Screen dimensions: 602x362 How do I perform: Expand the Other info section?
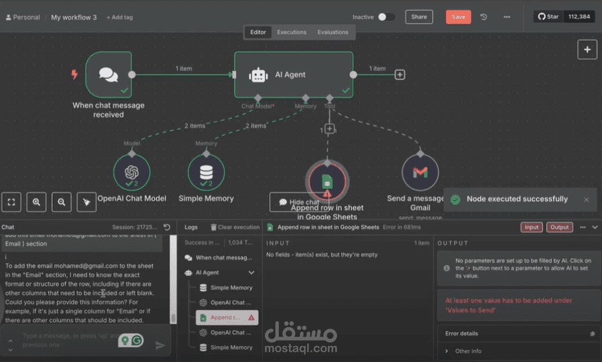coord(447,351)
